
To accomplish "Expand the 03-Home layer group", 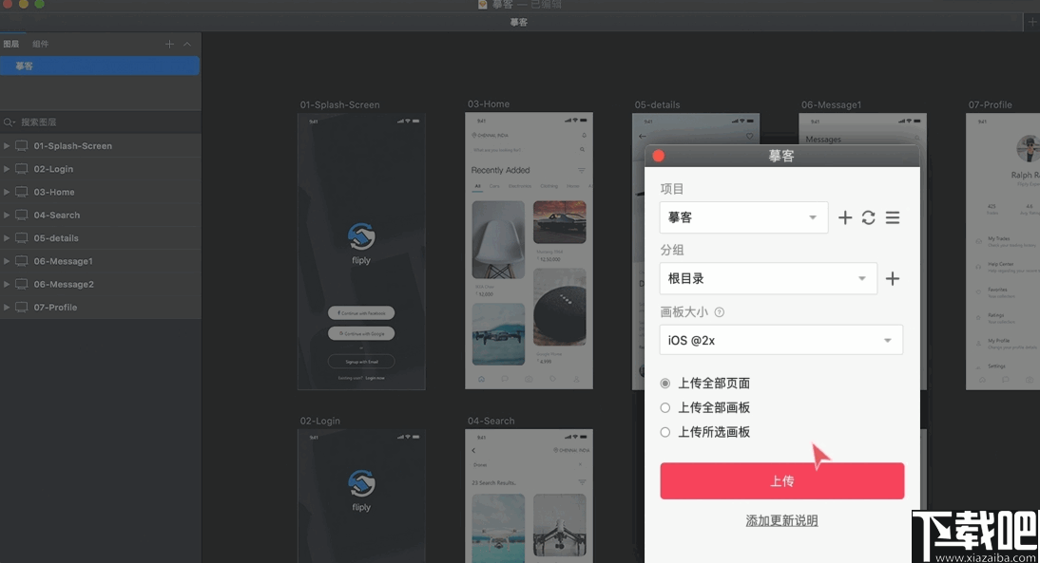I will (7, 192).
